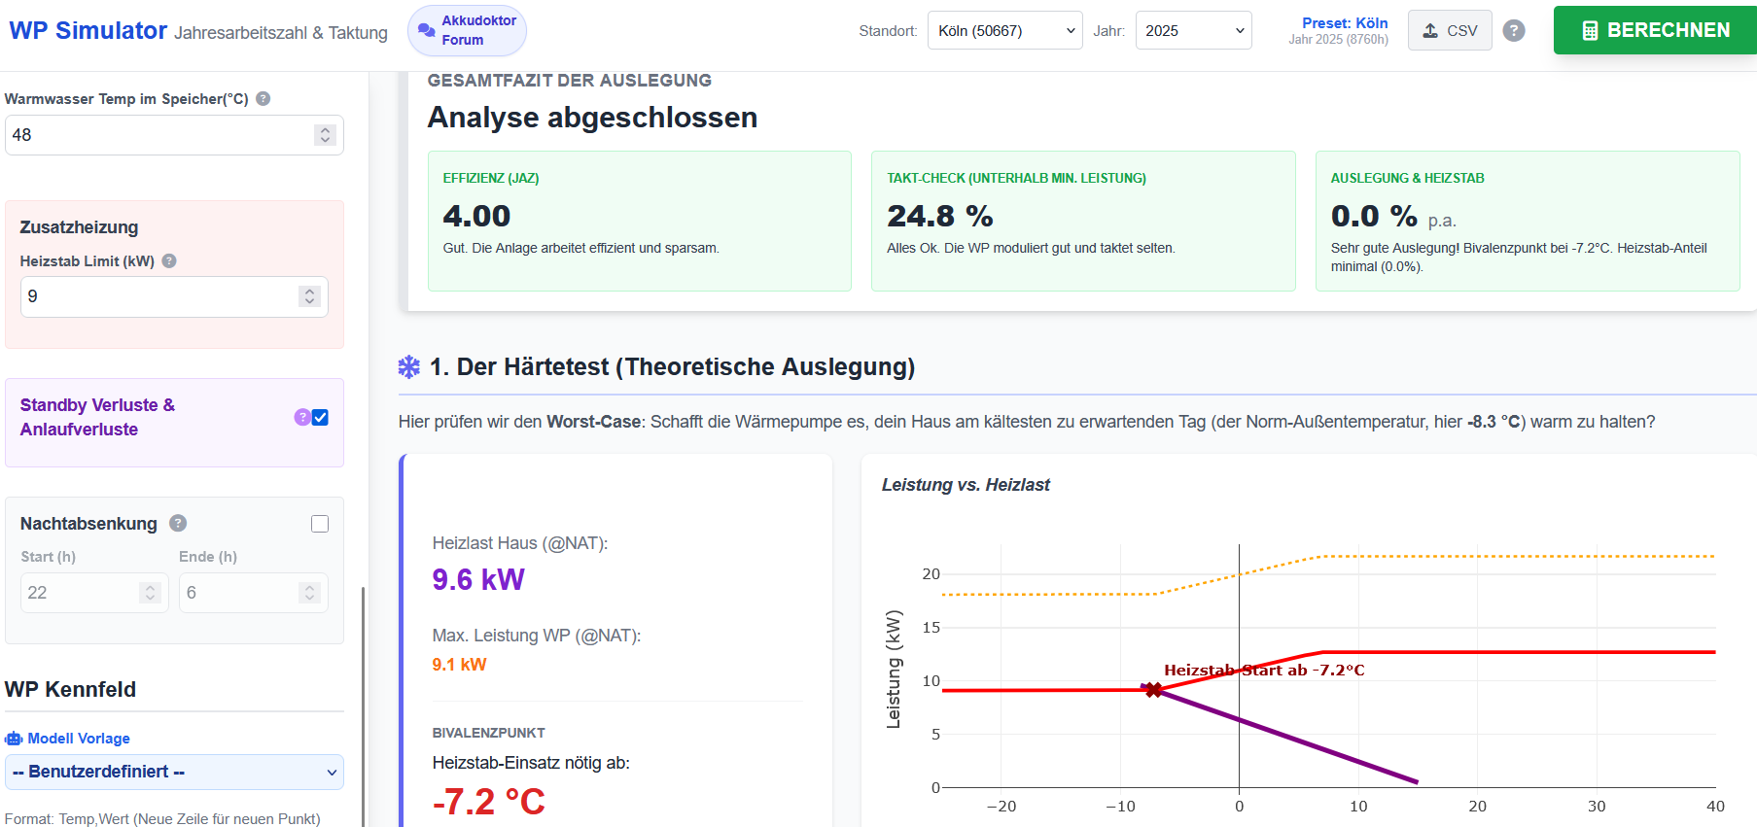The width and height of the screenshot is (1757, 827).
Task: Click the purple help icon for Standby Verluste
Action: pyautogui.click(x=301, y=417)
